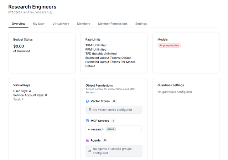
Task: Click the of Unlimited budget text
Action: pyautogui.click(x=21, y=51)
